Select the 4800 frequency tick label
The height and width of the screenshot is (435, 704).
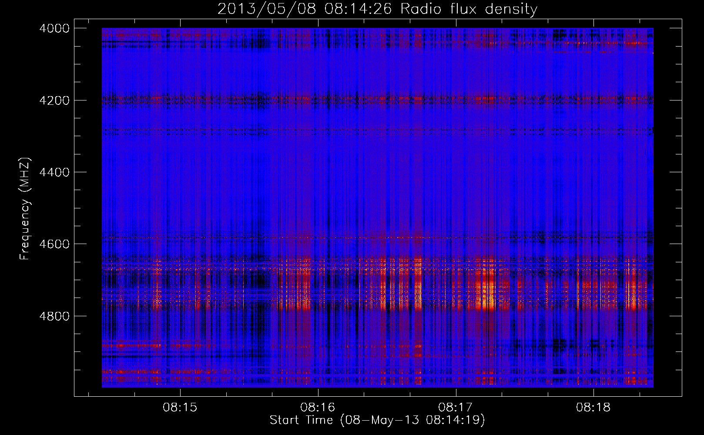[x=54, y=316]
